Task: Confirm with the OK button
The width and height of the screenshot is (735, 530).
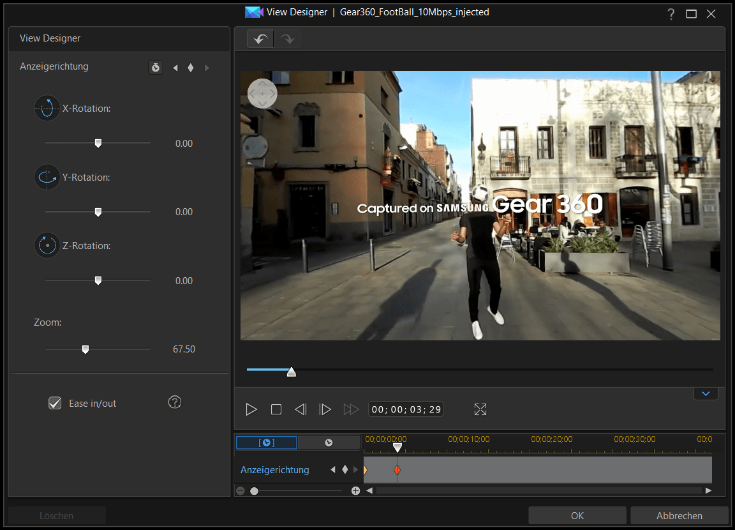Action: [577, 515]
